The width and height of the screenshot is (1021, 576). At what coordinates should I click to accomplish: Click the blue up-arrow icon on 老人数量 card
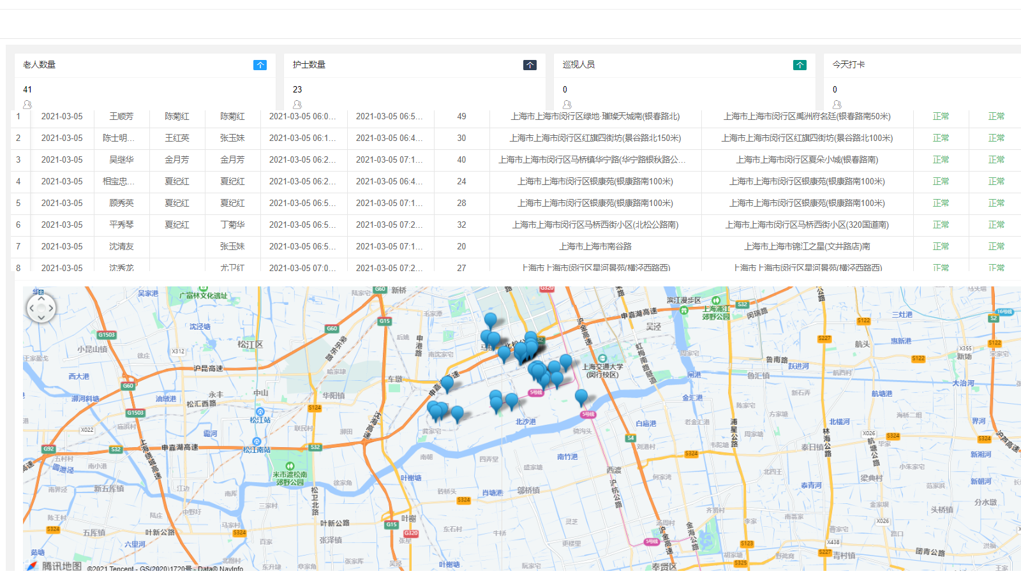tap(260, 65)
